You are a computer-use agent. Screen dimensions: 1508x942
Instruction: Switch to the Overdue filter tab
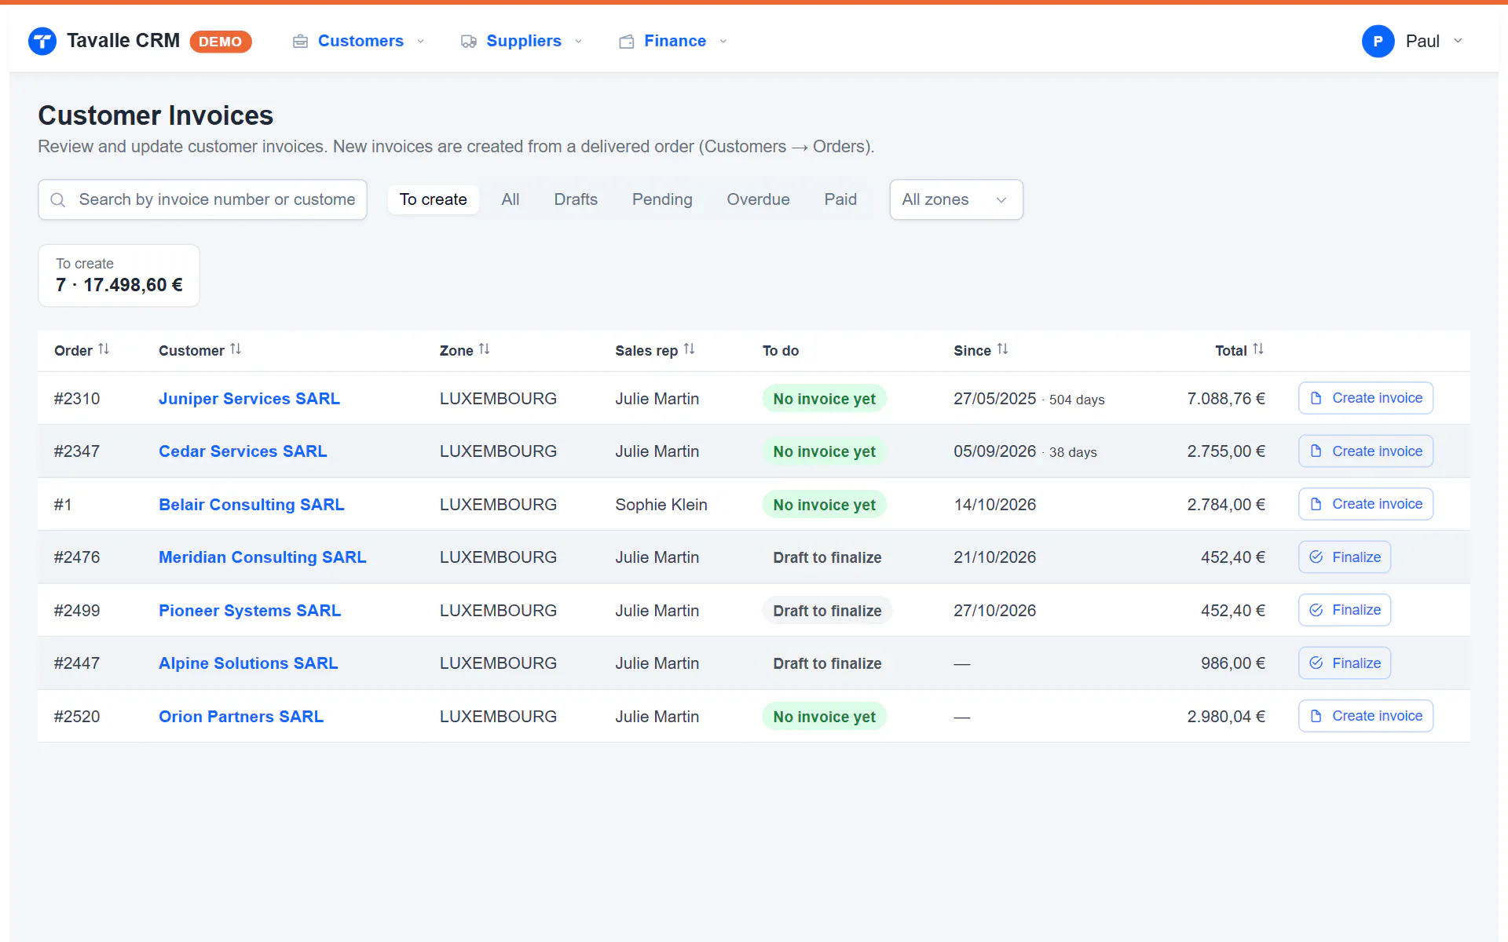[758, 199]
